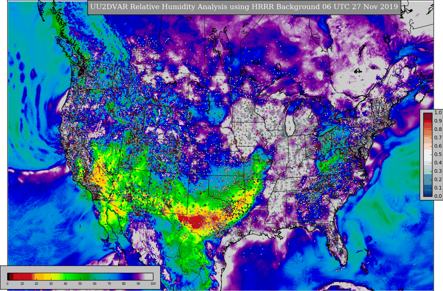Pick the yellow band of the humidity colorbar
Image resolution: width=443 pixels, height=291 pixels.
47,276
